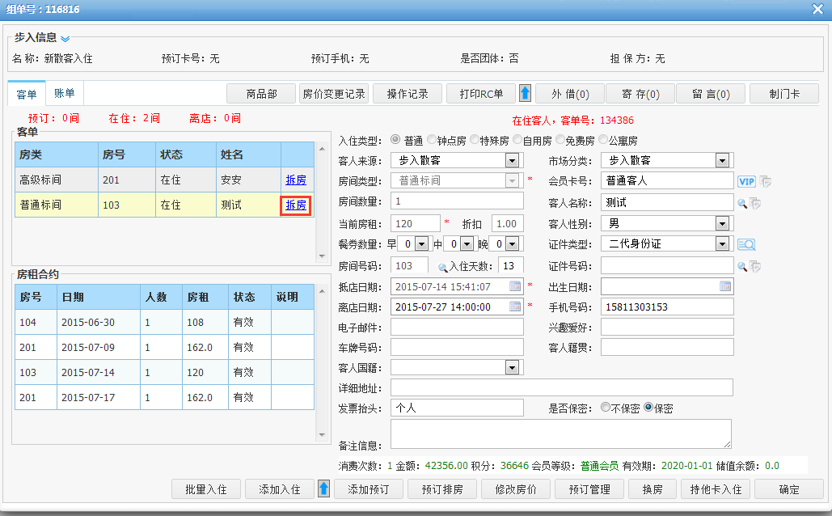Screen dimensions: 832x516
Task: Click the blue up arrow beside 打印RC单
Action: click(x=525, y=94)
